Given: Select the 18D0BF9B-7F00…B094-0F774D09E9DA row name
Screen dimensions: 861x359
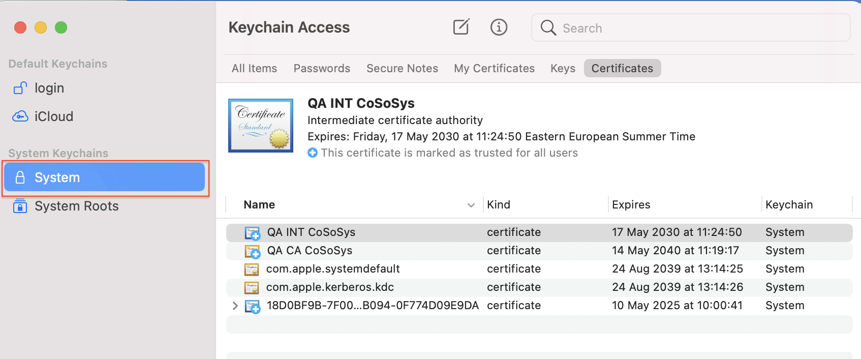Looking at the screenshot, I should pos(373,306).
